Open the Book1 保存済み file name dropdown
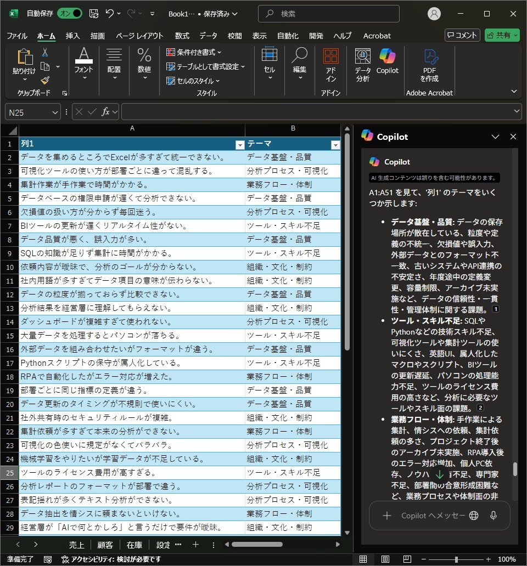 coord(203,14)
